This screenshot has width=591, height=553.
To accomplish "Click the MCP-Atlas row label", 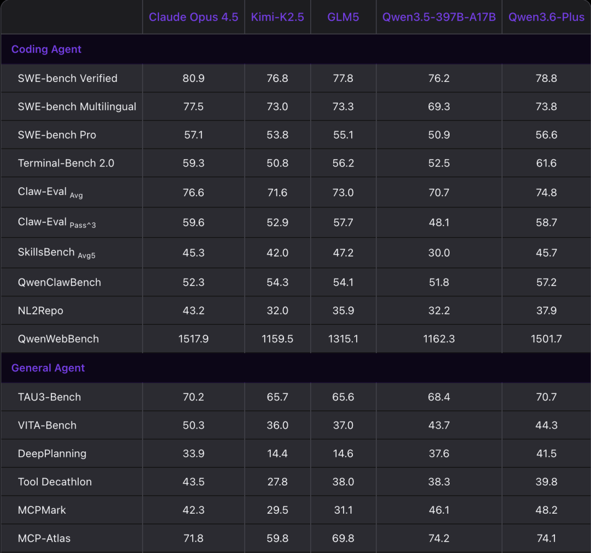I will 44,538.
